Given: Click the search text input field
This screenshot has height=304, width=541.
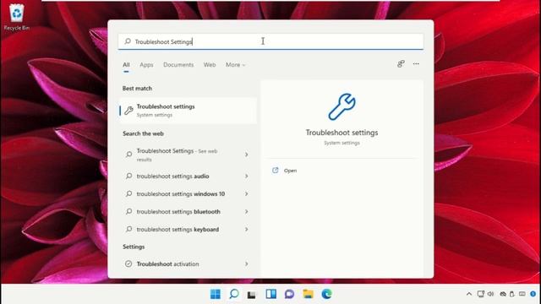Looking at the screenshot, I should (x=270, y=41).
